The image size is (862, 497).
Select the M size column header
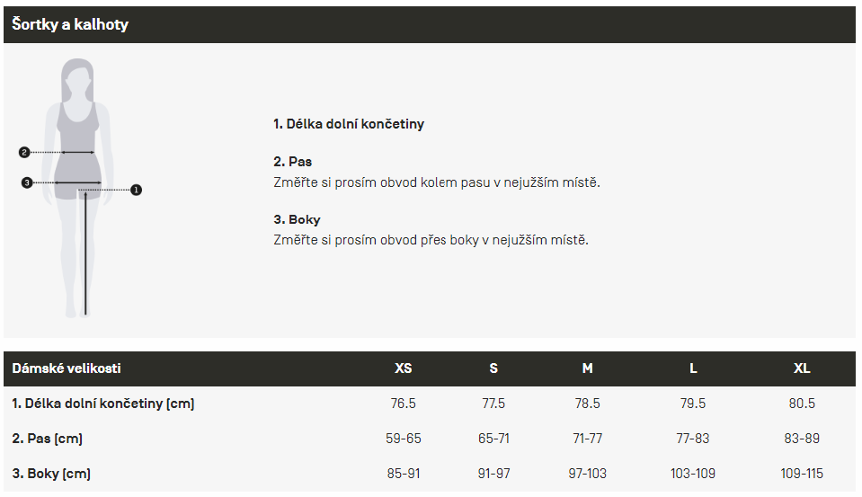tap(587, 368)
